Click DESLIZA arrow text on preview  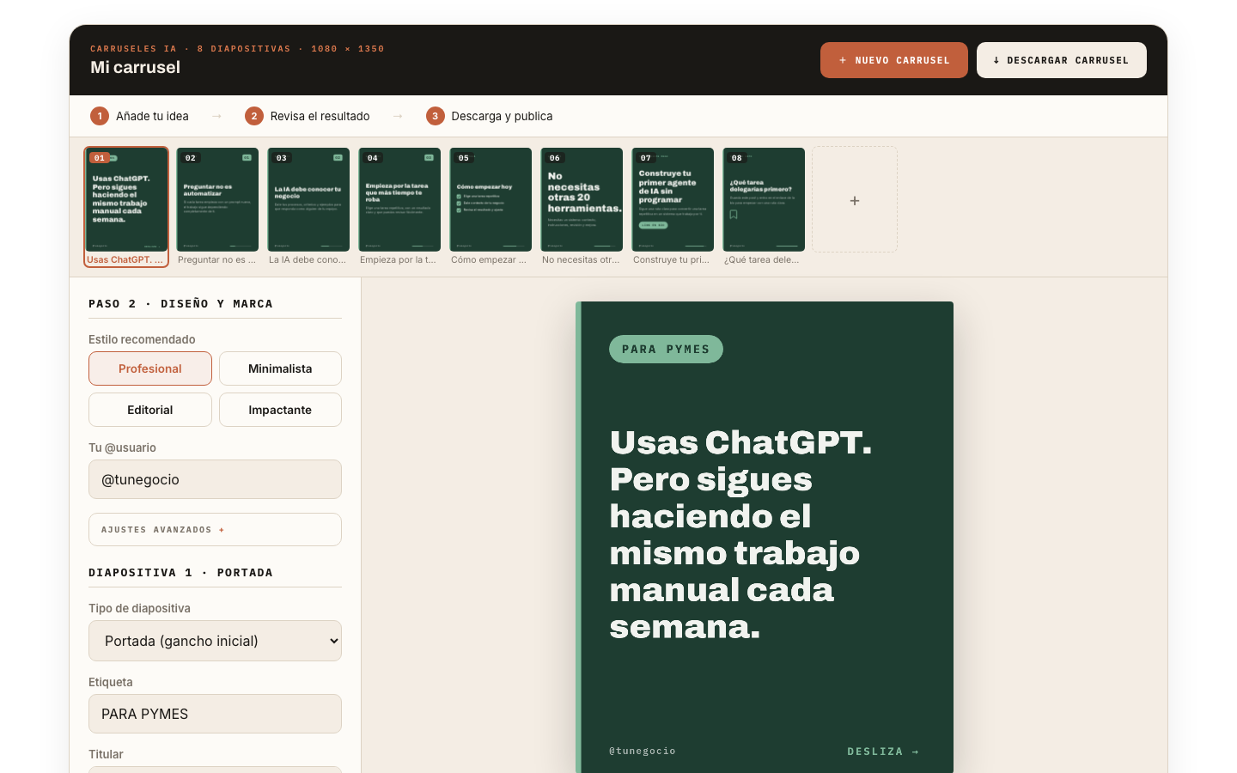[883, 752]
